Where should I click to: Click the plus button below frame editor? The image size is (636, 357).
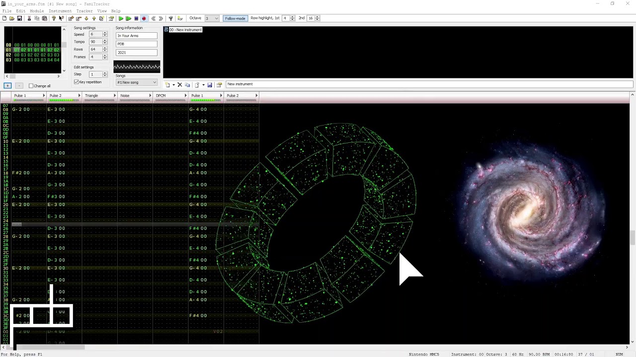click(x=7, y=86)
